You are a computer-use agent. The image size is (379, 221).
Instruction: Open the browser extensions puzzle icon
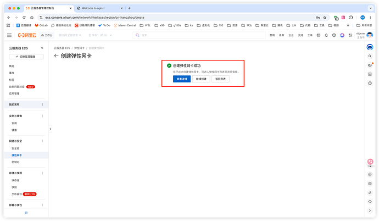pos(352,17)
